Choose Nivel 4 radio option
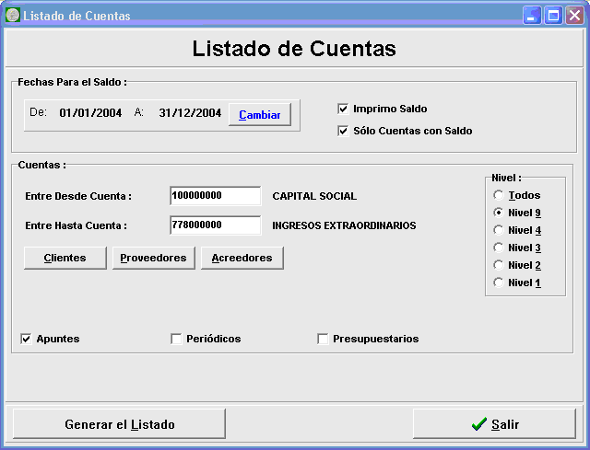The width and height of the screenshot is (590, 450). 499,230
